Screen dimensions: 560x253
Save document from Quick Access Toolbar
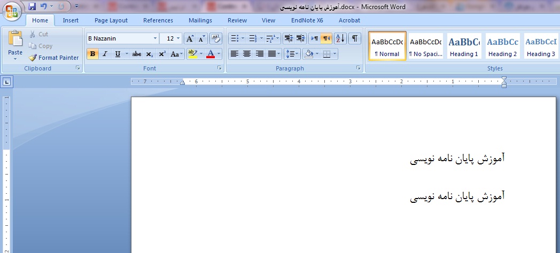tap(32, 6)
